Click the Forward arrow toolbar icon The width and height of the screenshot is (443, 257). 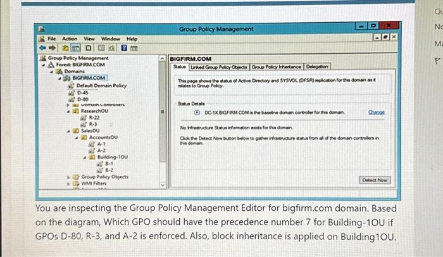(53, 47)
